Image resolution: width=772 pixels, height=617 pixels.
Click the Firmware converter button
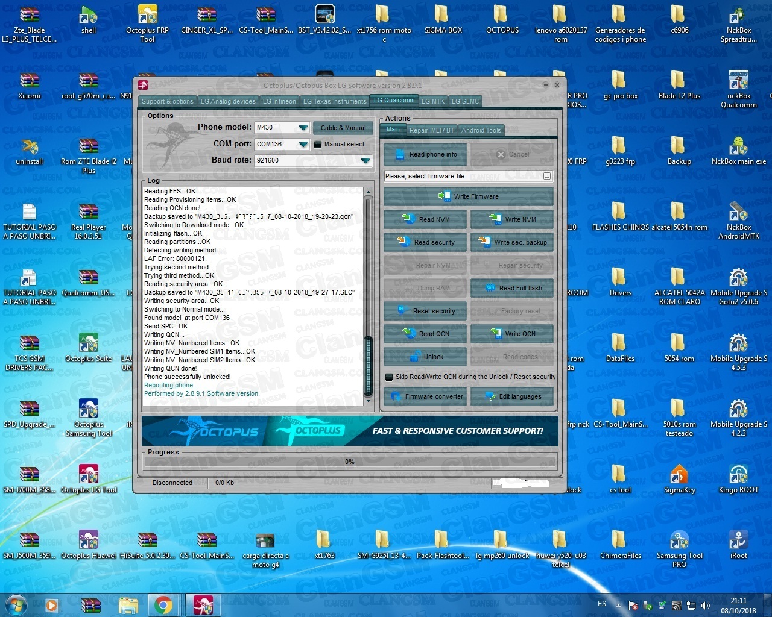click(425, 396)
